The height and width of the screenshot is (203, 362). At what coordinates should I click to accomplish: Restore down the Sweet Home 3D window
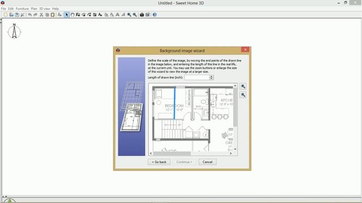coord(346,3)
